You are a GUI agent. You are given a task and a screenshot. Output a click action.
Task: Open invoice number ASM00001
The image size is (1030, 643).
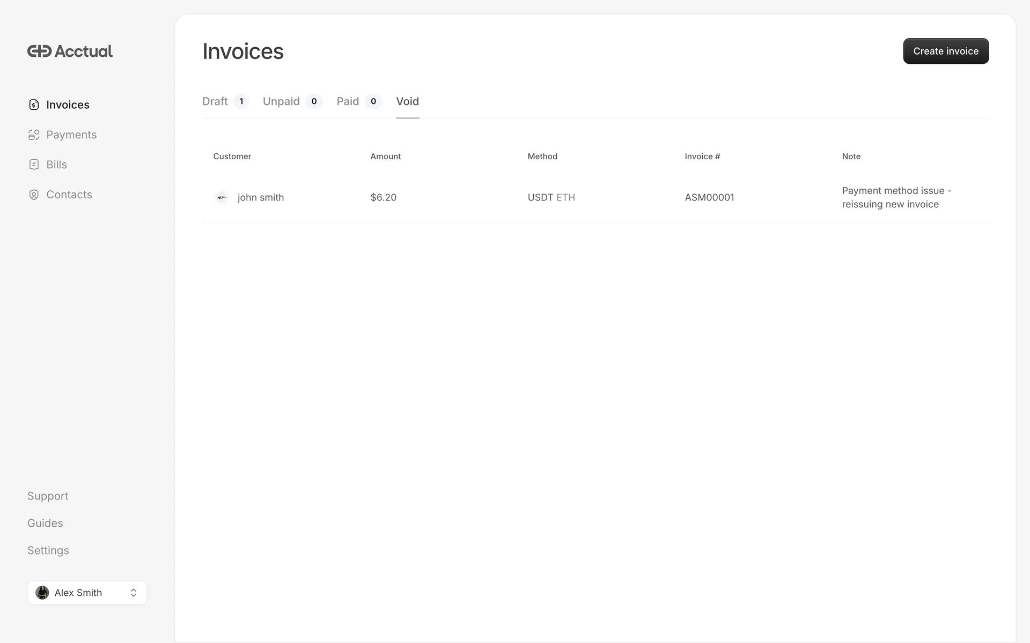coord(709,197)
